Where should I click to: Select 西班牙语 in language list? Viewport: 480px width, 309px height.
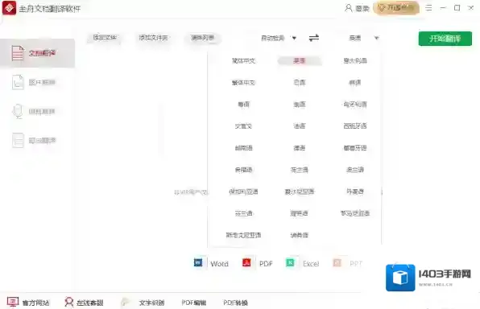coord(355,126)
